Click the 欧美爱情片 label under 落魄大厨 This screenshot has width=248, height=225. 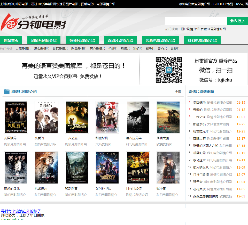pyautogui.click(x=164, y=144)
